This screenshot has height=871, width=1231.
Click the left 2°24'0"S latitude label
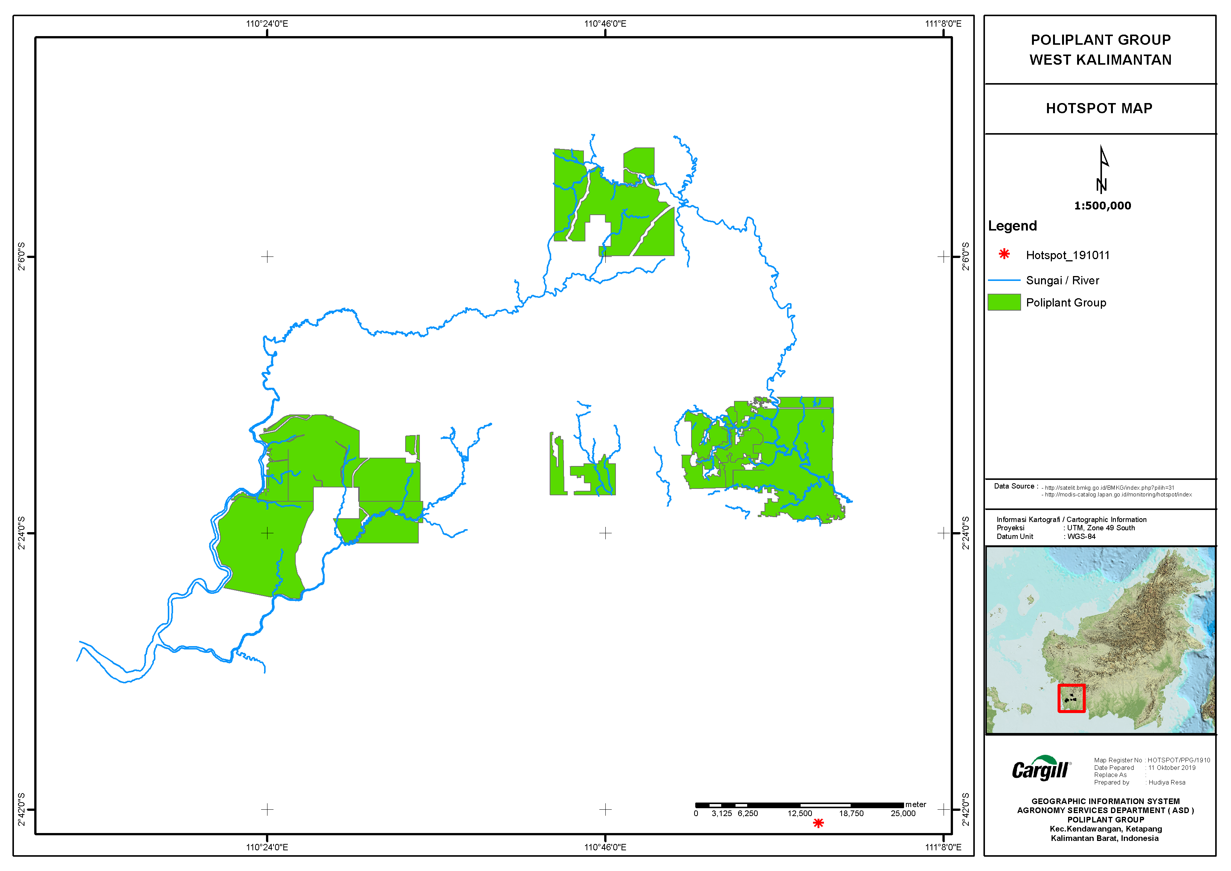(x=21, y=533)
